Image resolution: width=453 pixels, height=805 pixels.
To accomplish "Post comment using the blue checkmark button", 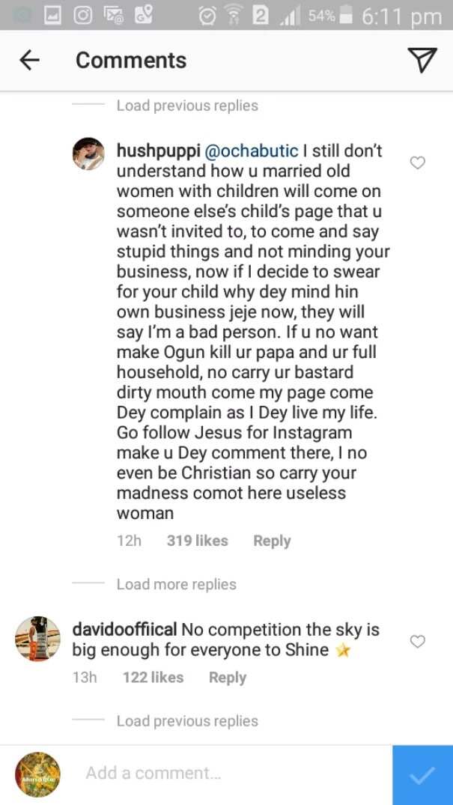I will (423, 775).
